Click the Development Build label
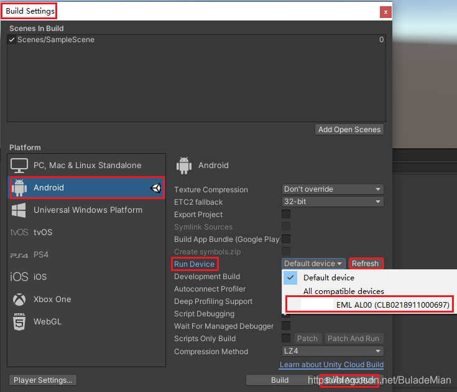The width and height of the screenshot is (457, 392). coord(207,277)
